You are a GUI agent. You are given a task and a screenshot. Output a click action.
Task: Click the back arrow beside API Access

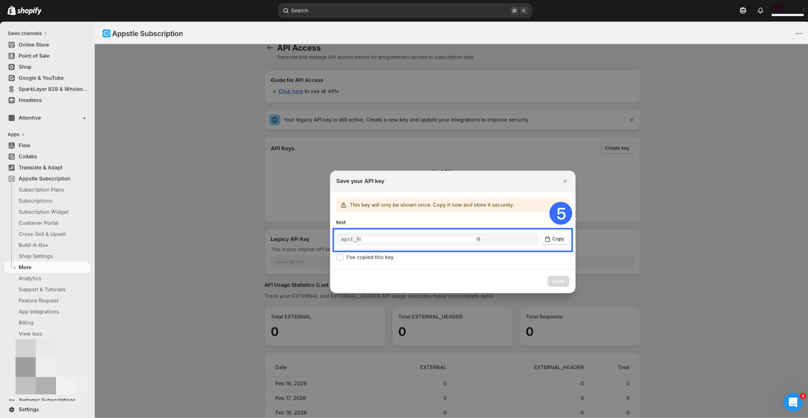pyautogui.click(x=270, y=48)
